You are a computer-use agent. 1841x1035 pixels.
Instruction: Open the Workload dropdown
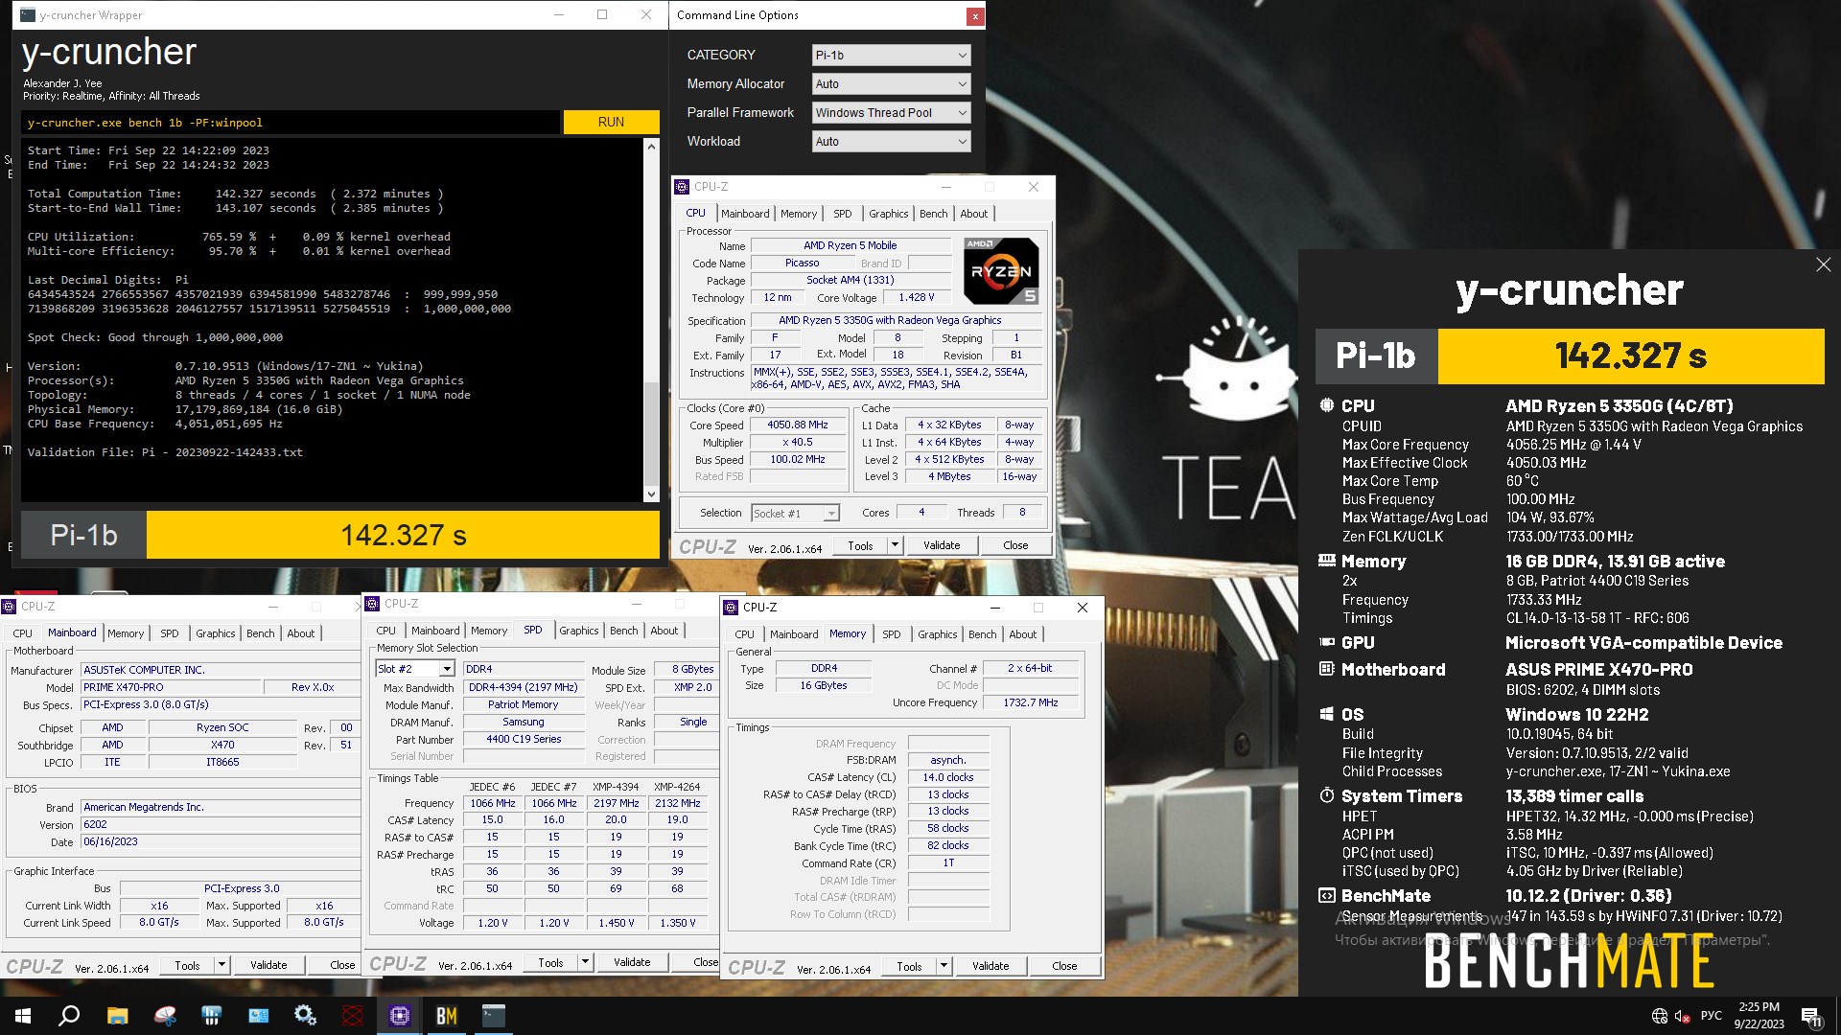click(891, 142)
